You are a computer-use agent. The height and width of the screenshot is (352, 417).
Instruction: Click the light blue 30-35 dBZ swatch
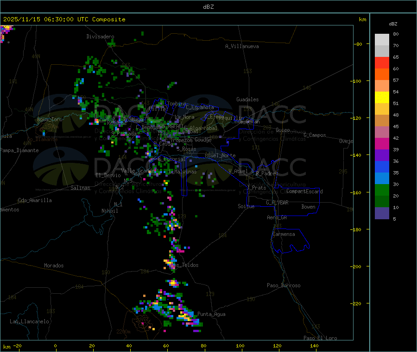(382, 178)
